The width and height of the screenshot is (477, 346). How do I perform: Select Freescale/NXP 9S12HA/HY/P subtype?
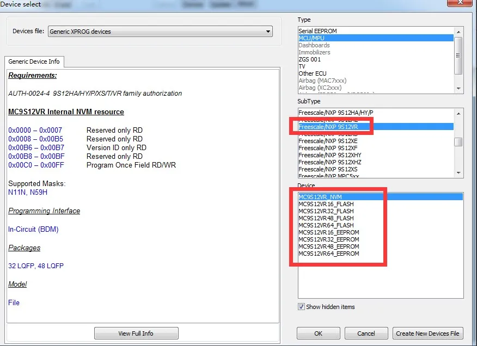point(376,113)
